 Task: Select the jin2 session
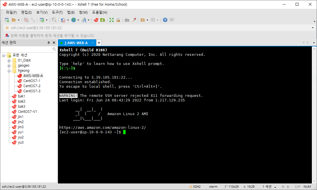click(21, 122)
